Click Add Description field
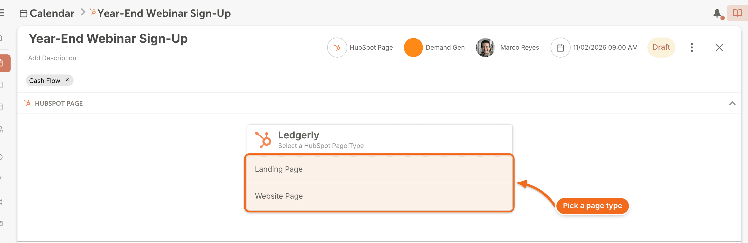This screenshot has height=243, width=748. [52, 58]
